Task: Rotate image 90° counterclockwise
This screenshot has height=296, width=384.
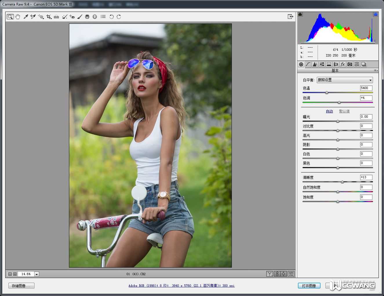Action: click(111, 17)
